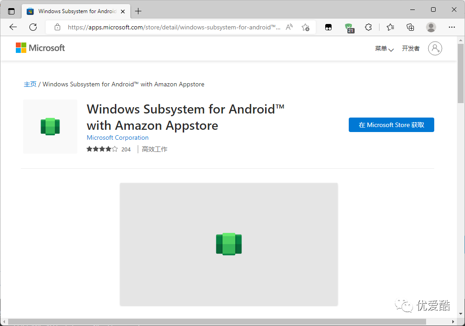Open the large app screenshot preview

(x=228, y=244)
